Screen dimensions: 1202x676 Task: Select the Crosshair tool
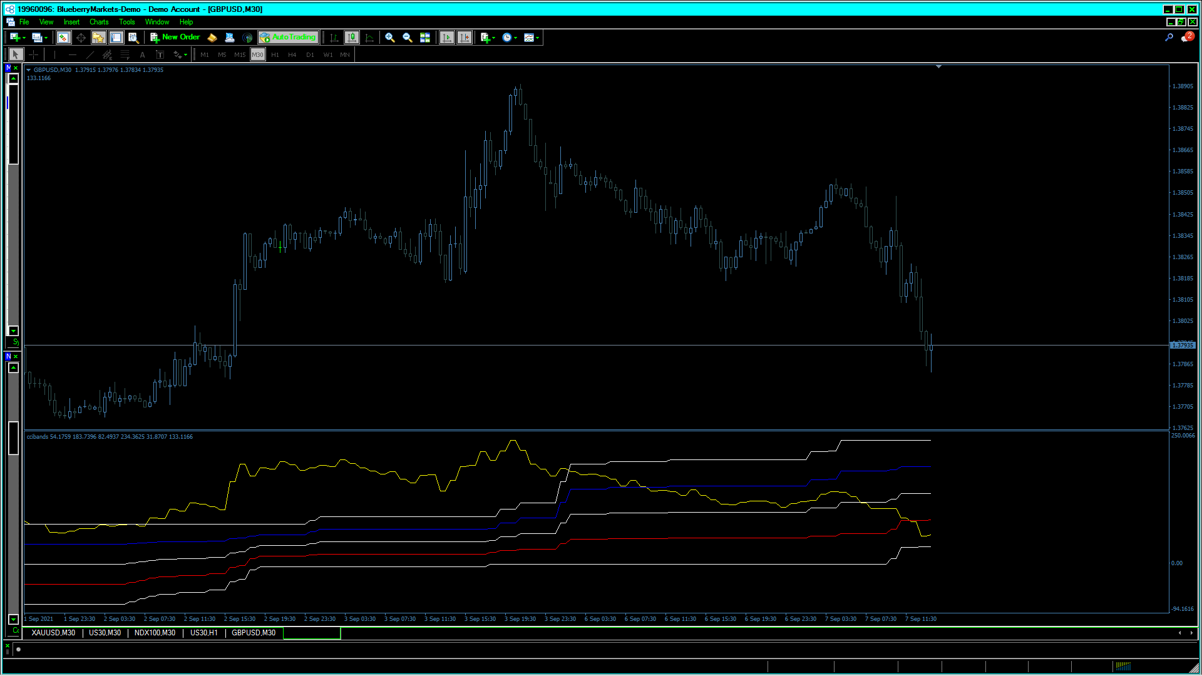point(34,55)
